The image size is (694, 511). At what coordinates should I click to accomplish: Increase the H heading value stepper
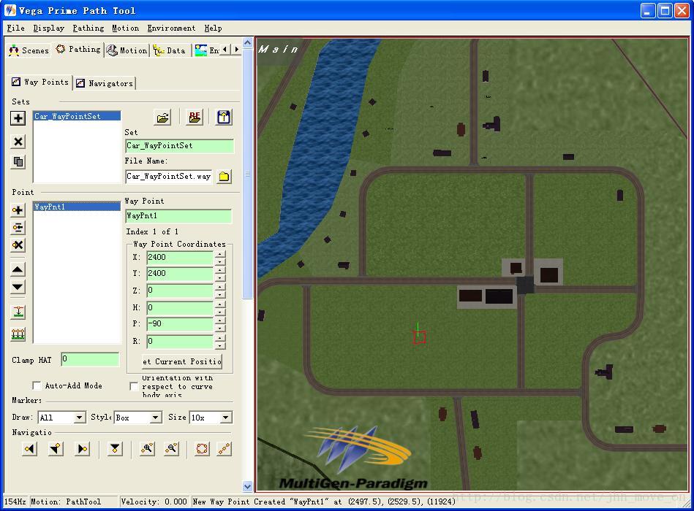220,304
